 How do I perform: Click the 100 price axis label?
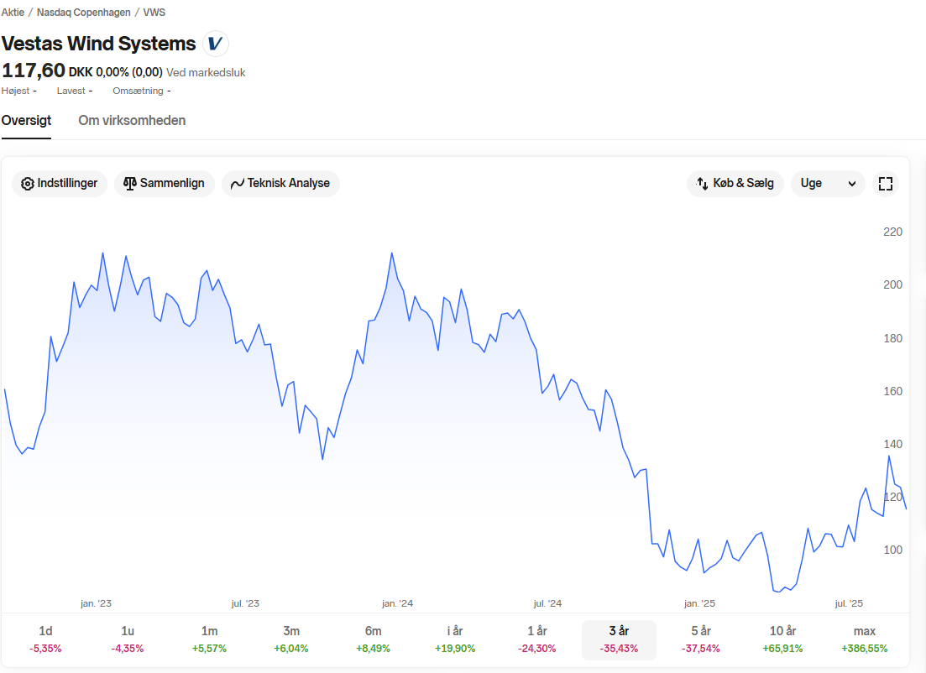click(x=892, y=550)
